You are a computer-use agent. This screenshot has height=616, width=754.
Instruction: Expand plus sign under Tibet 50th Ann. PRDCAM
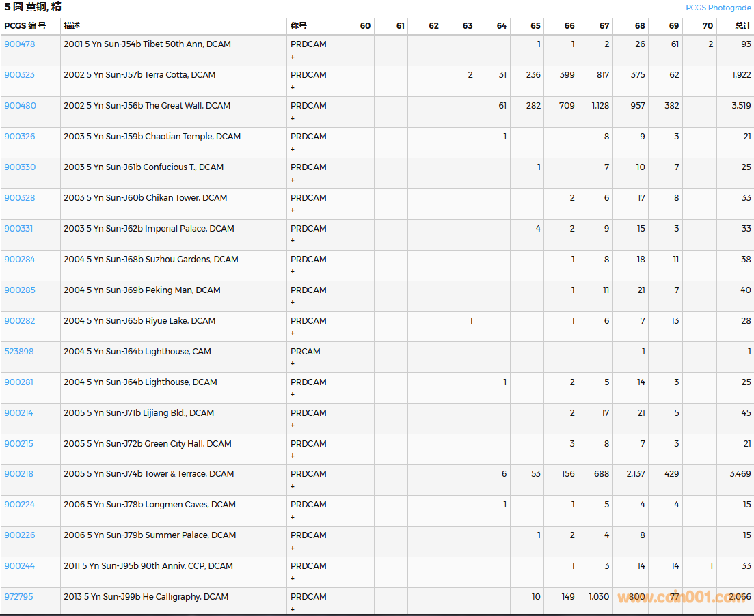point(293,57)
